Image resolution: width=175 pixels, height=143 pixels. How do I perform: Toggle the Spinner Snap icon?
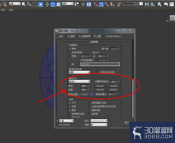(112, 4)
